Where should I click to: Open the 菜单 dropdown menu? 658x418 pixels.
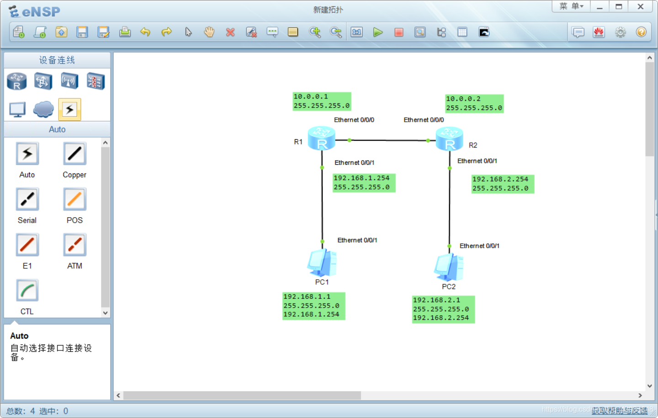[571, 6]
